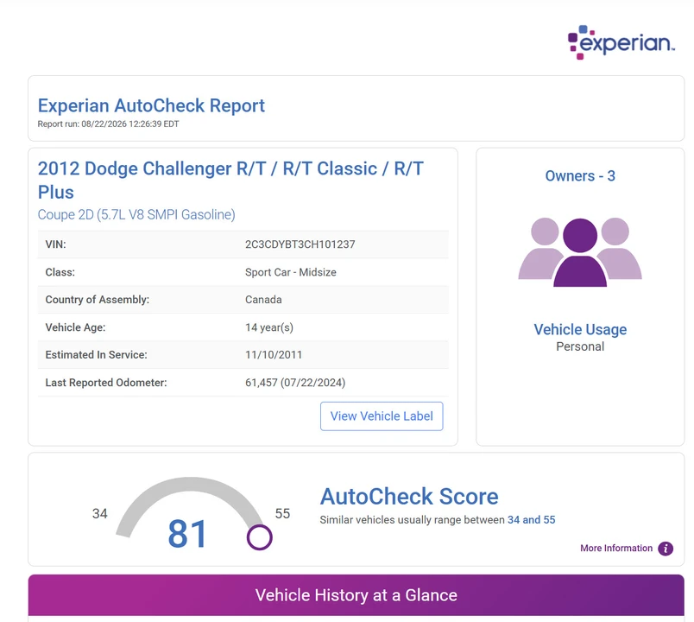The height and width of the screenshot is (622, 694).
Task: Click the AutoCheck score gauge marker circle
Action: click(259, 537)
